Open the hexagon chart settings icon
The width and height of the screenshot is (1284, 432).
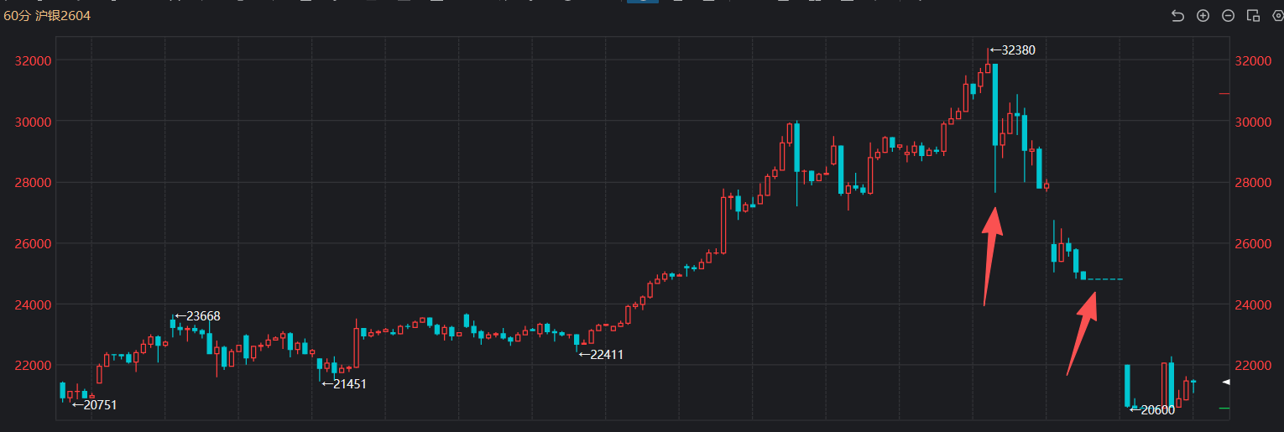tap(1278, 16)
